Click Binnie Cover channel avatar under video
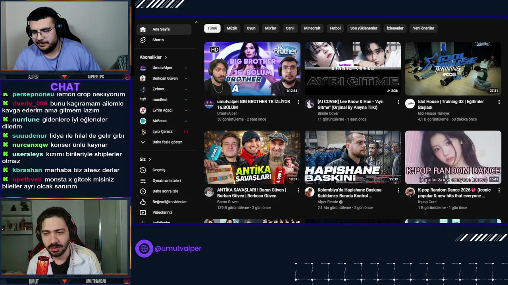The height and width of the screenshot is (285, 508). 310,104
